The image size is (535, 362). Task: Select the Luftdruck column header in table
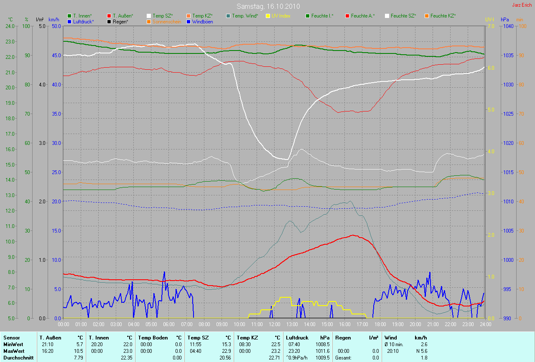coord(297,337)
